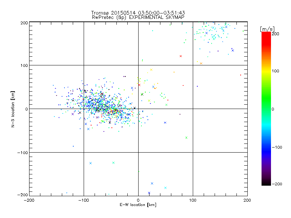Select the orange X marker just below 100 north line

click(x=201, y=63)
